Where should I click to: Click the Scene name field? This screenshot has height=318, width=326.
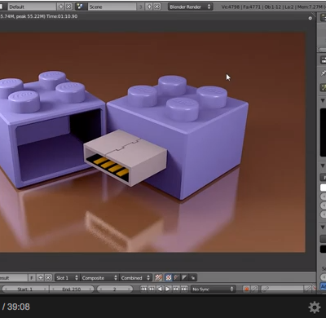tap(112, 7)
